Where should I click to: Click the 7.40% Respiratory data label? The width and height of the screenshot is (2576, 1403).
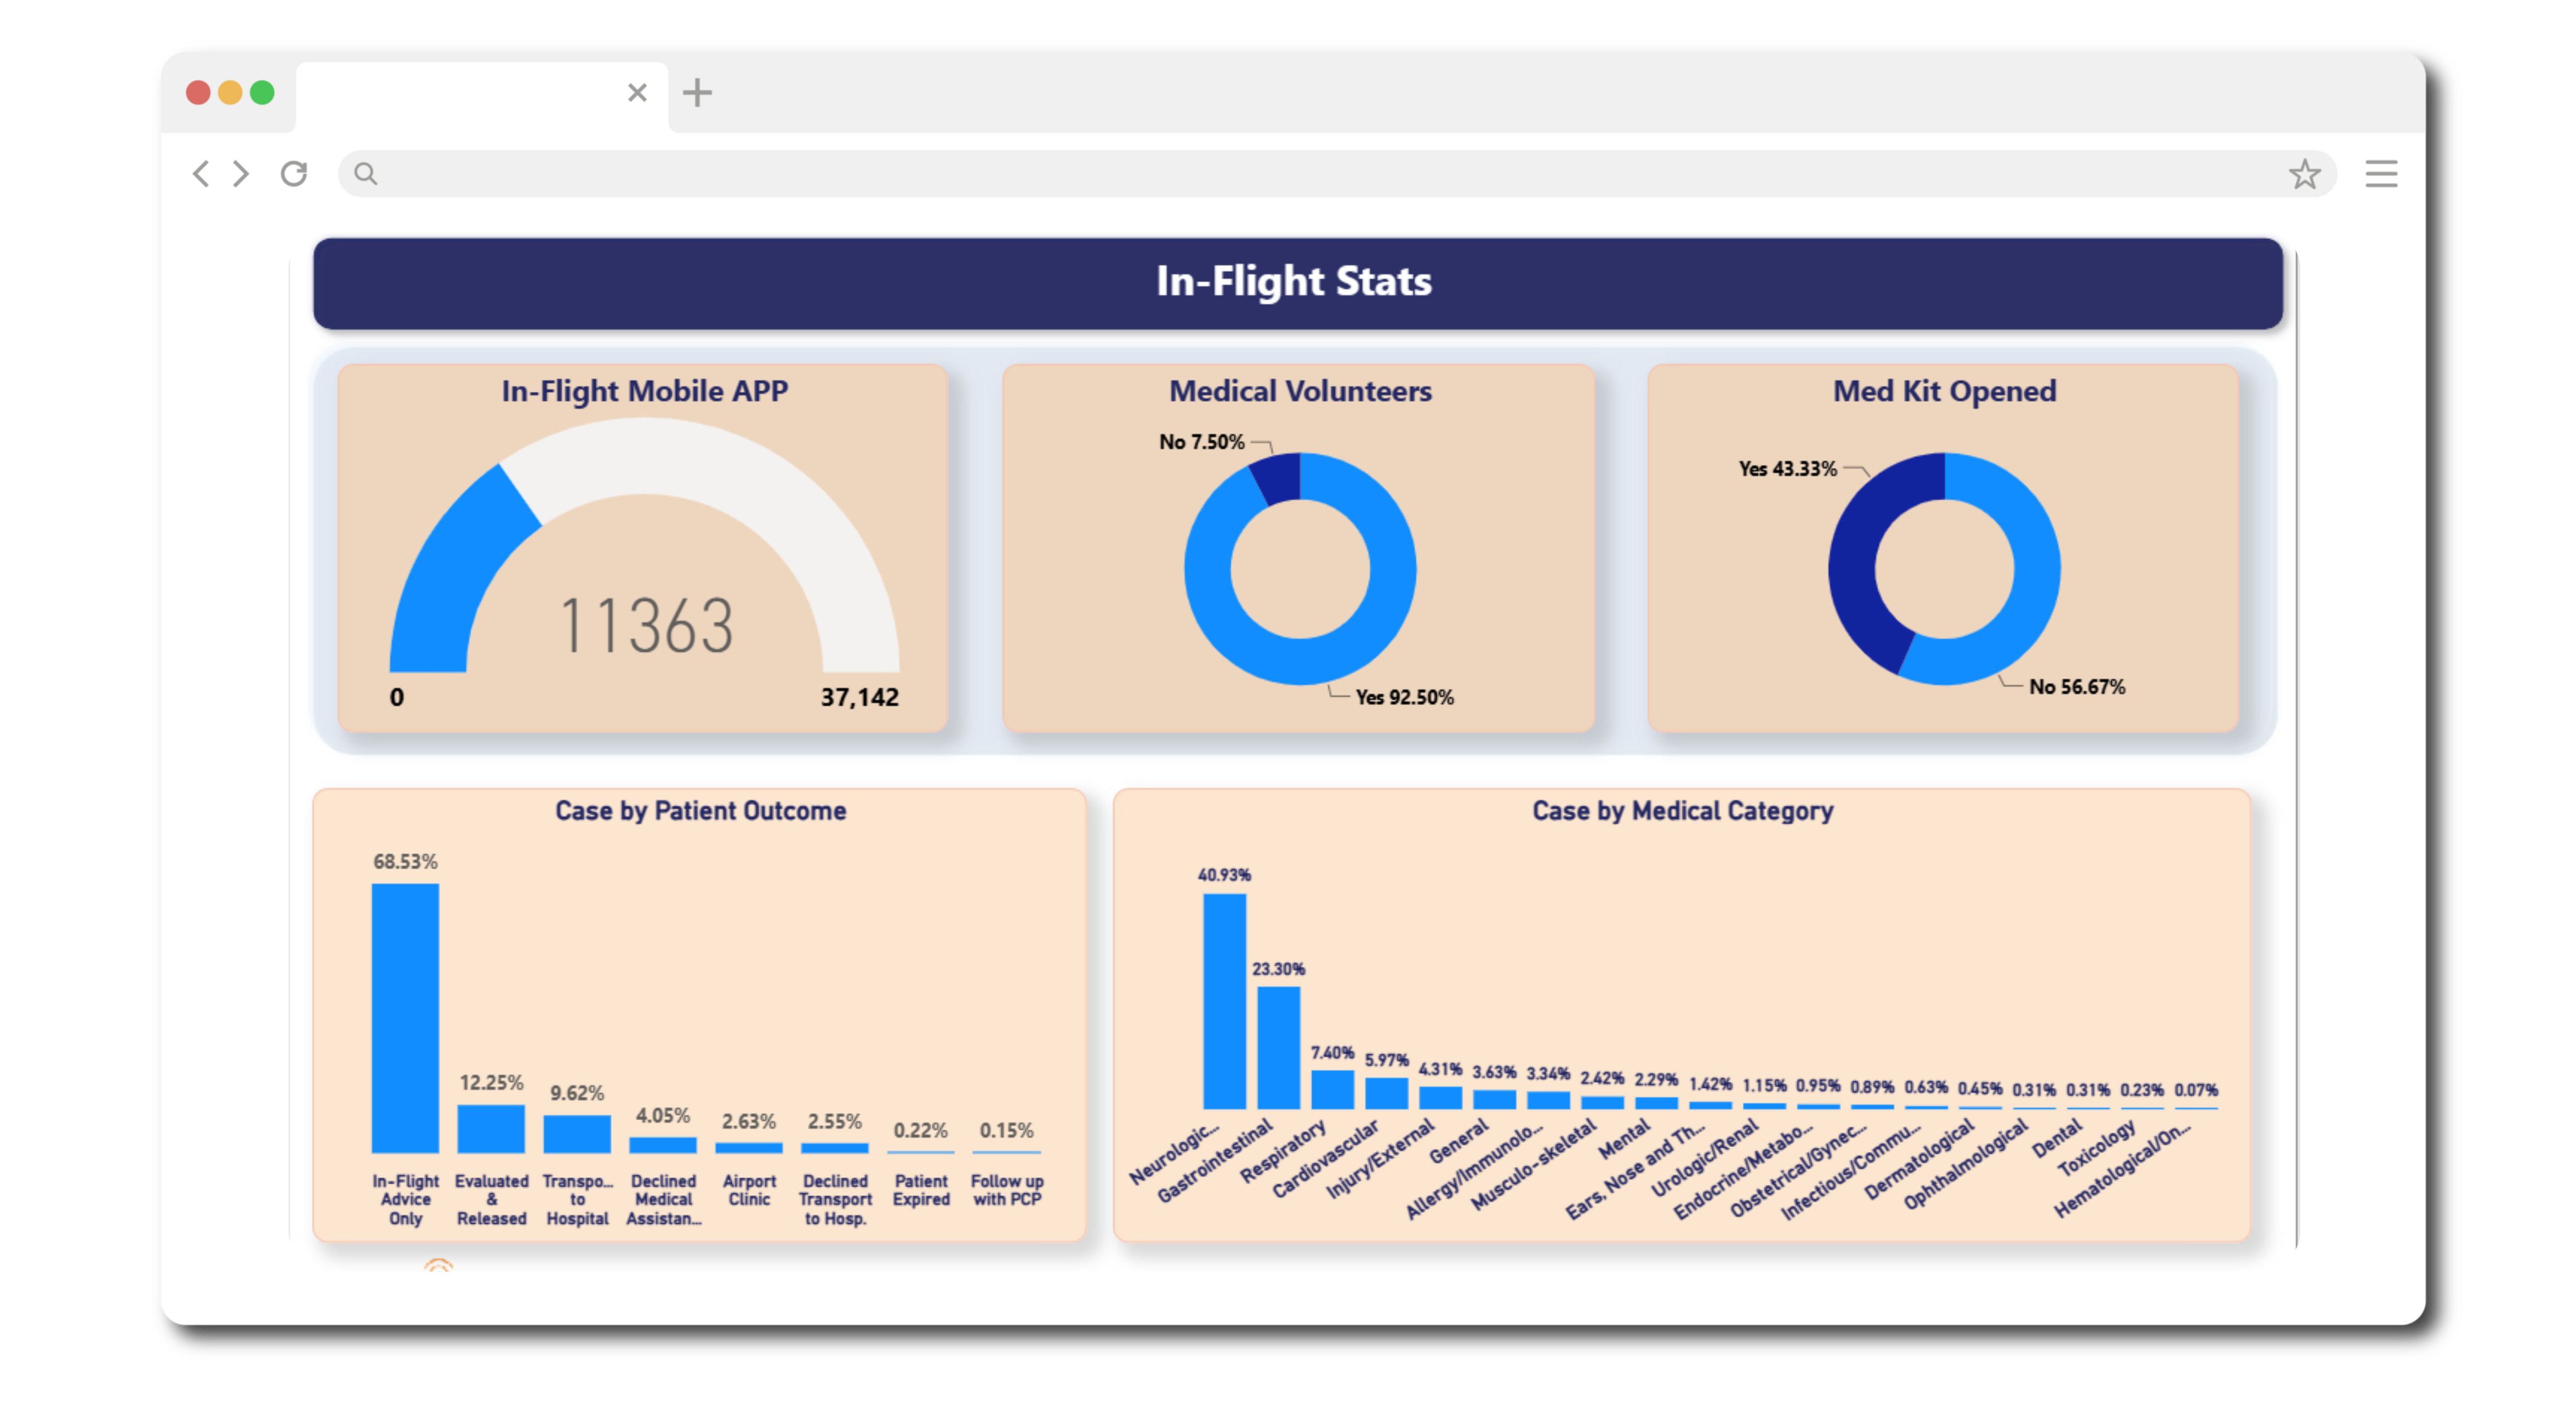pos(1332,1053)
